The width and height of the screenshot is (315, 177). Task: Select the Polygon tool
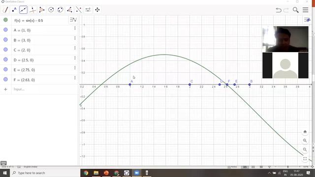41,10
